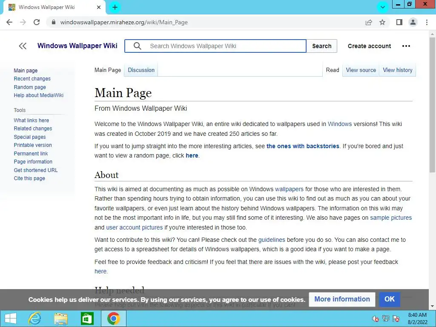Open the View source tab

click(x=361, y=70)
